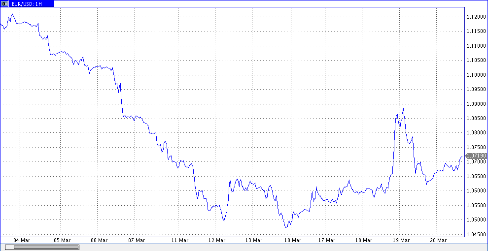Click the chart window icon beside EUR/USD title
The width and height of the screenshot is (488, 251).
[x=4, y=4]
